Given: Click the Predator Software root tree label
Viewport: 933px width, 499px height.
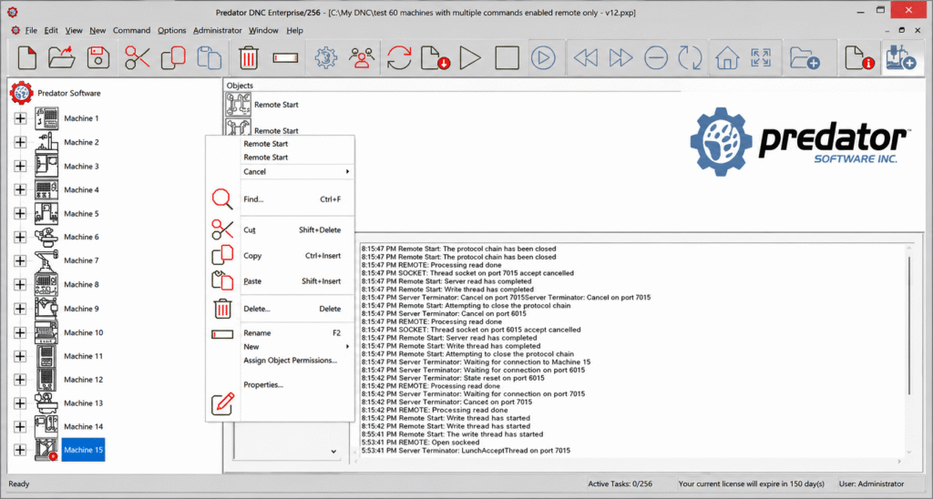Looking at the screenshot, I should [x=69, y=94].
